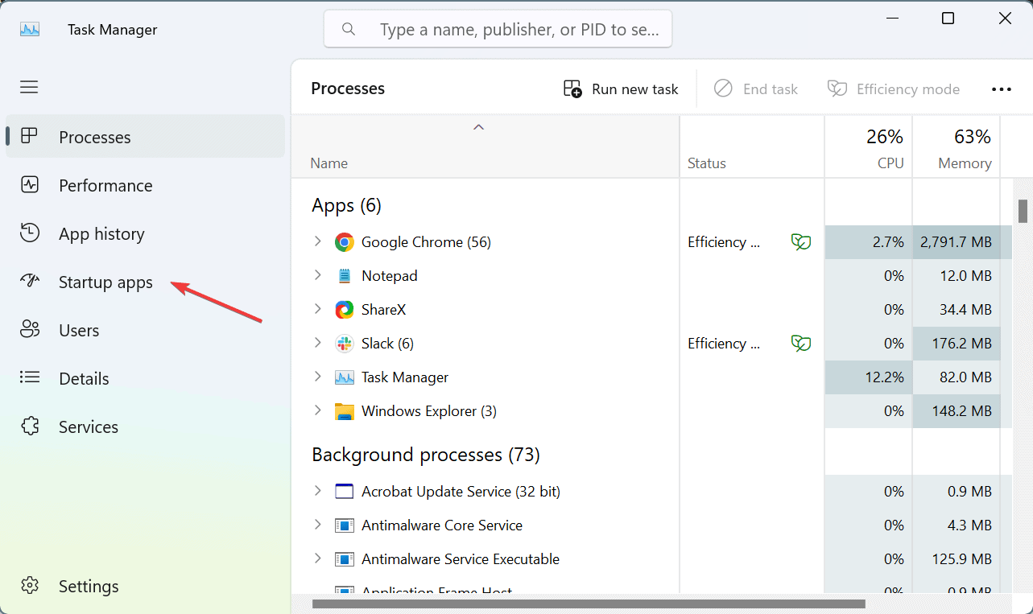
Task: Expand the Windows Explorer process group
Action: click(317, 410)
